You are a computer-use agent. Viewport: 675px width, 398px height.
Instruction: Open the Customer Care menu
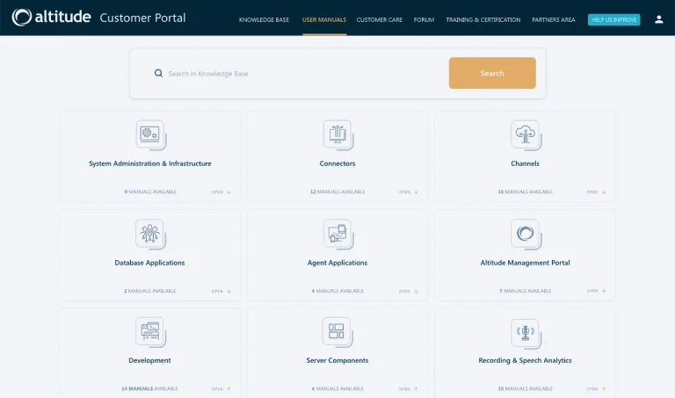tap(380, 20)
